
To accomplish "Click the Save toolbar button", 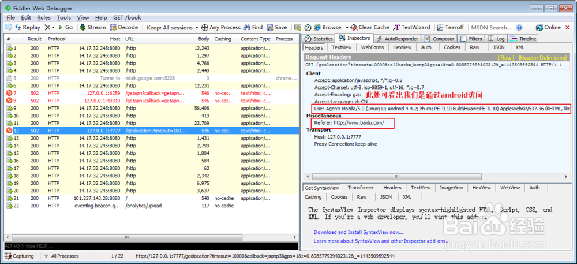I will (277, 27).
